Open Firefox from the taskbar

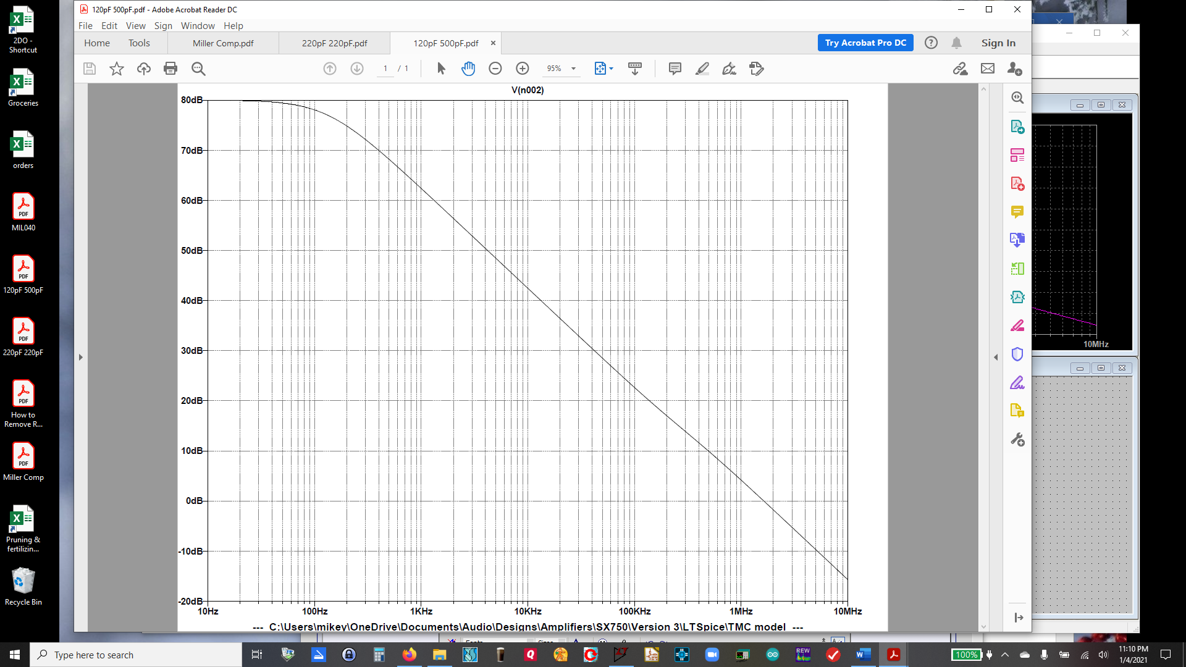coord(409,655)
